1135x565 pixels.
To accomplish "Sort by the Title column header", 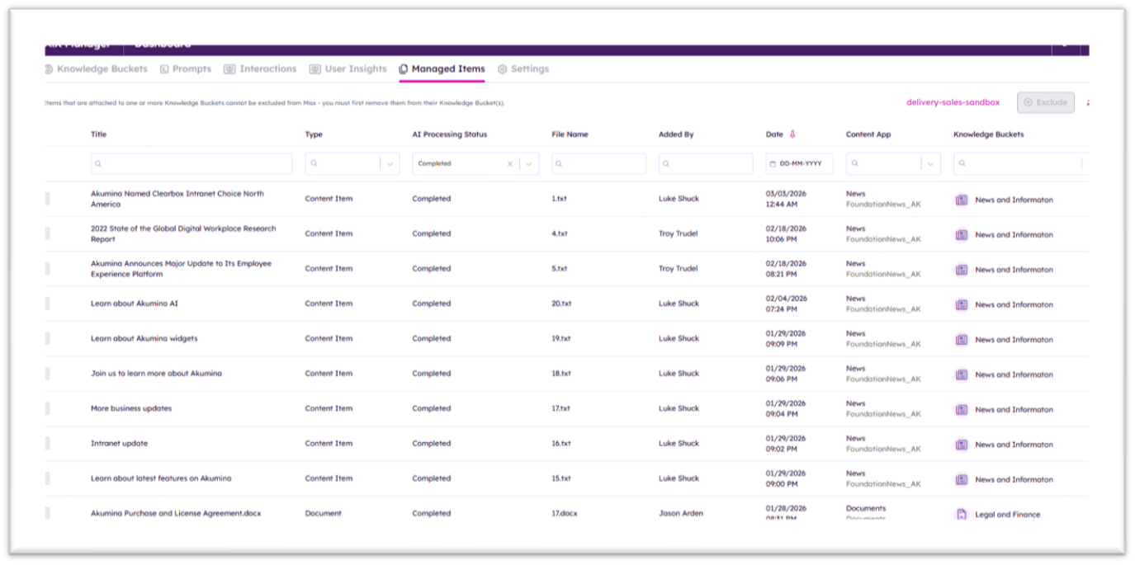I will [x=99, y=134].
